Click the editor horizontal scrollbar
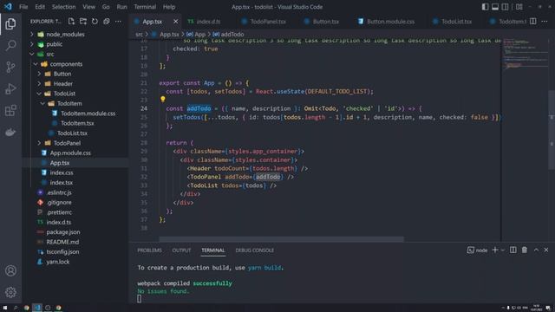 (x=281, y=239)
